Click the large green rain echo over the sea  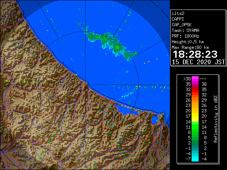pyautogui.click(x=111, y=44)
